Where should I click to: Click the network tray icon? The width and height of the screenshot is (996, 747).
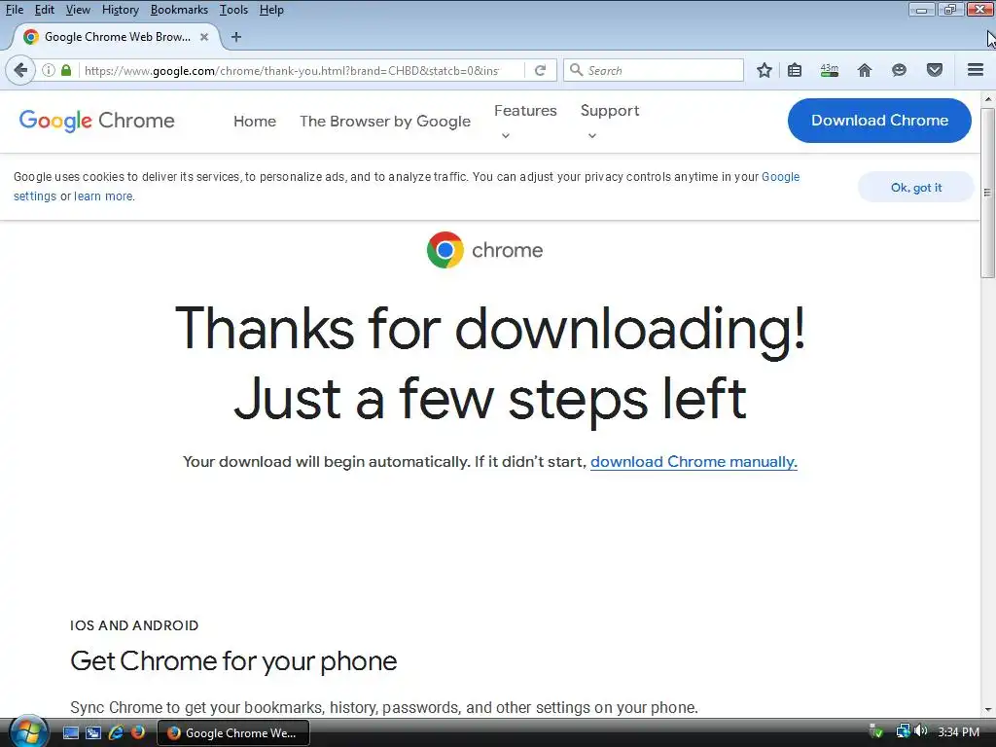pyautogui.click(x=904, y=731)
